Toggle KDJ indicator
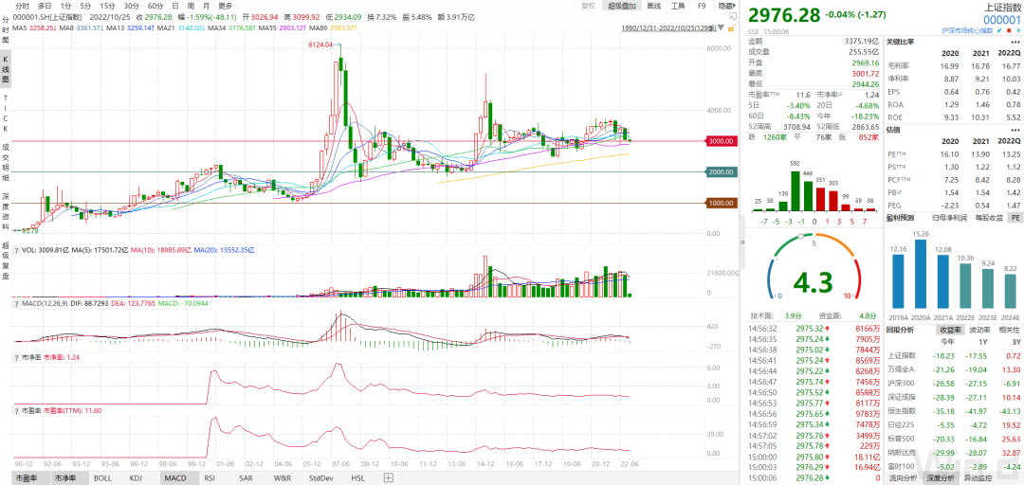 pyautogui.click(x=137, y=477)
